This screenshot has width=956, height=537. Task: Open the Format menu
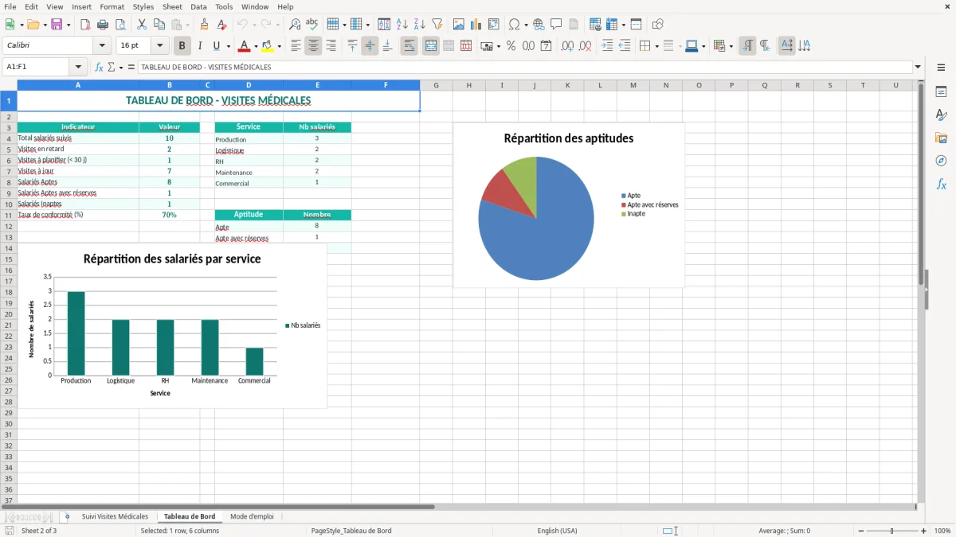point(112,6)
